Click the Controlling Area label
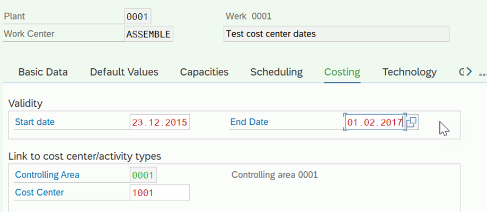The height and width of the screenshot is (212, 487). [47, 175]
